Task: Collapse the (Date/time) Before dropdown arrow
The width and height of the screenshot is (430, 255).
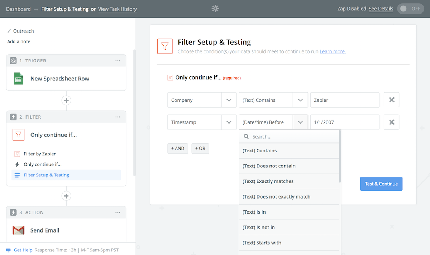Action: click(x=300, y=122)
